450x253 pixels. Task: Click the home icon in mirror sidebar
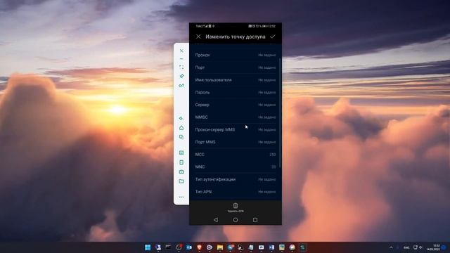coord(181,128)
